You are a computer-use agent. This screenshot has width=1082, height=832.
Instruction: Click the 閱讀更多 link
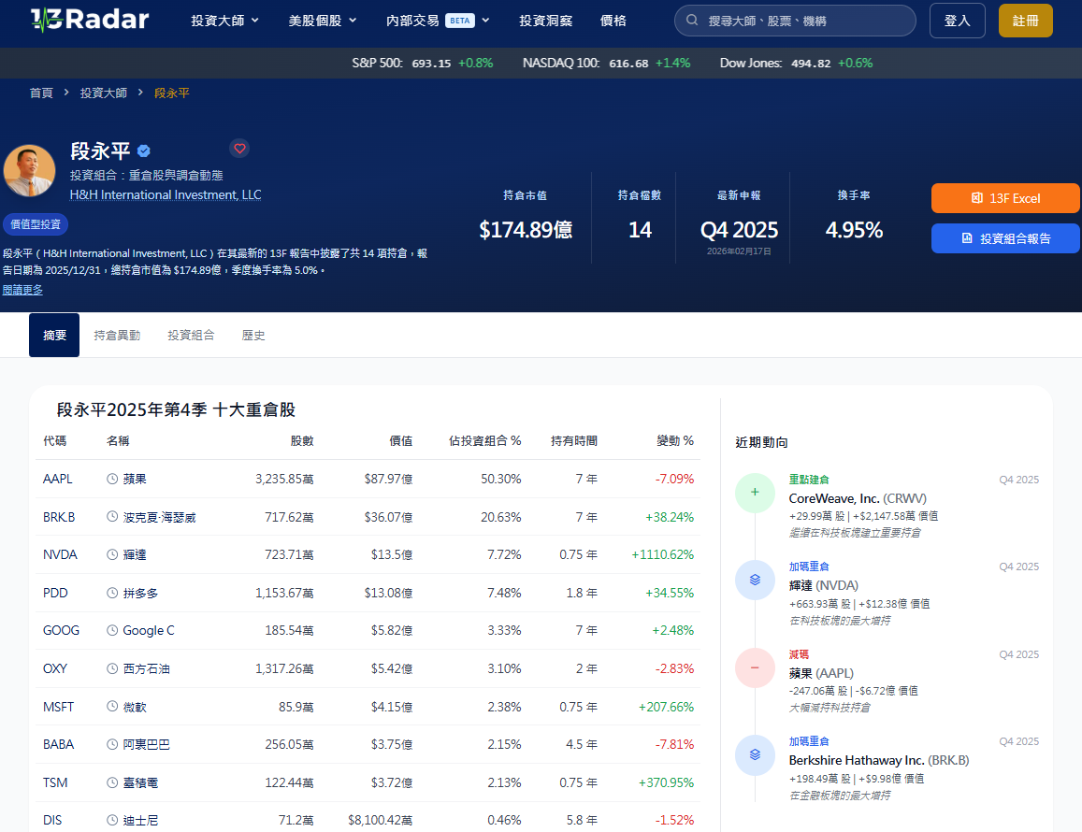22,290
